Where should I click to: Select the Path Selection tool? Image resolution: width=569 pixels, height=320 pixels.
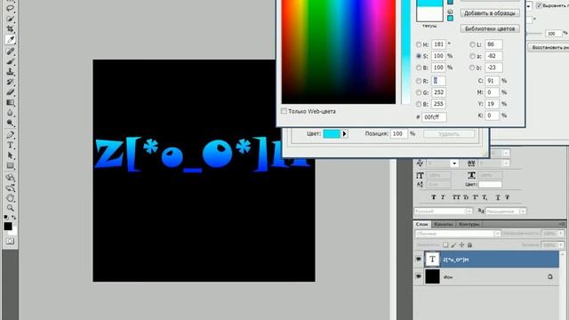10,156
